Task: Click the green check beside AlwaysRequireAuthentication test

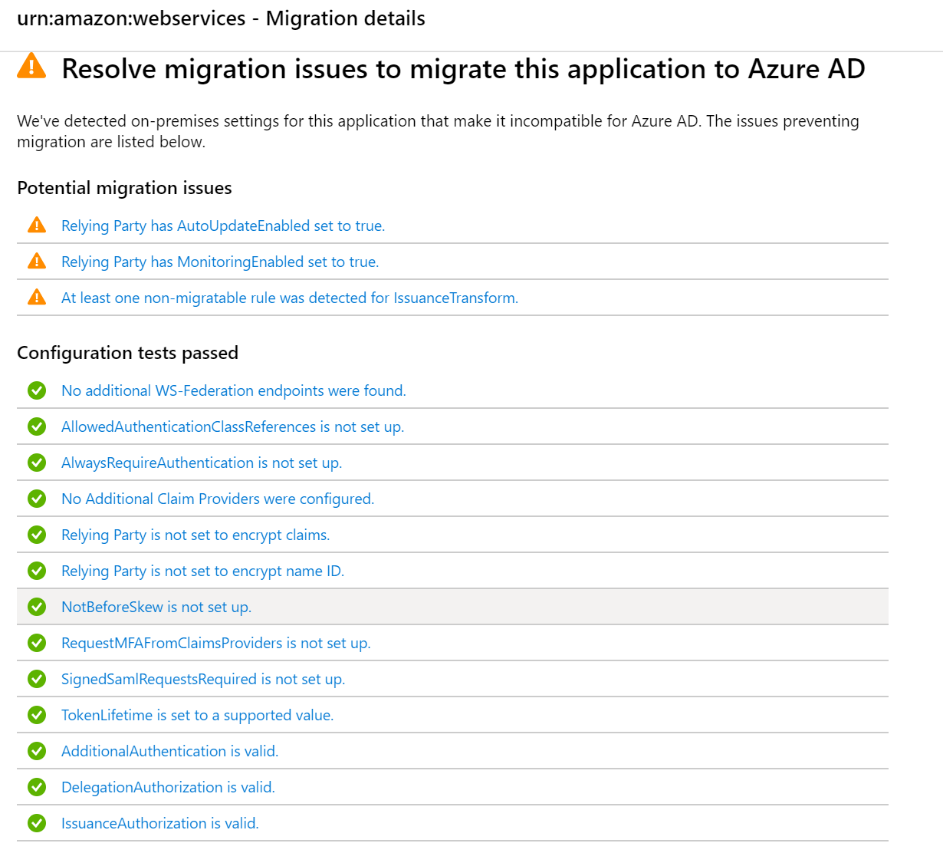Action: click(37, 463)
